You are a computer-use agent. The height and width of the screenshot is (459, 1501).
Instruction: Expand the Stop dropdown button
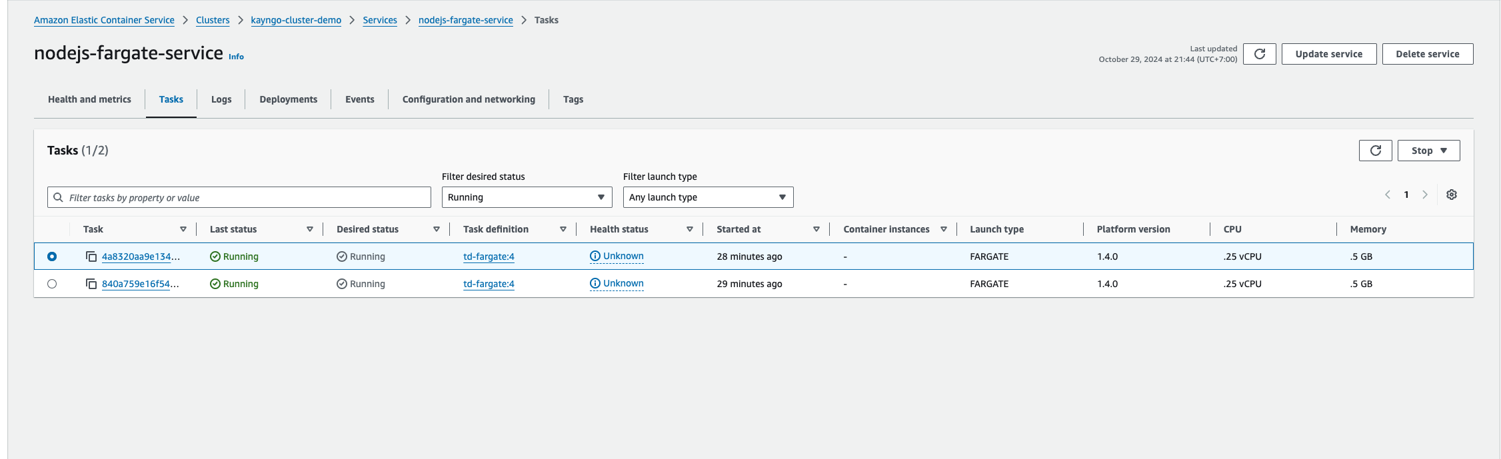[1428, 151]
